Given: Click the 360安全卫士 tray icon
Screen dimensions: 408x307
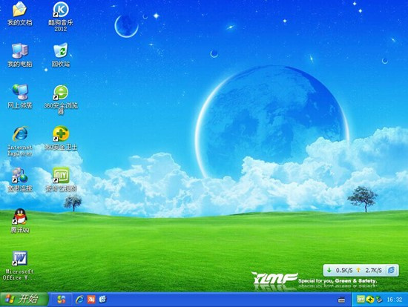Looking at the screenshot, I should pyautogui.click(x=369, y=300).
